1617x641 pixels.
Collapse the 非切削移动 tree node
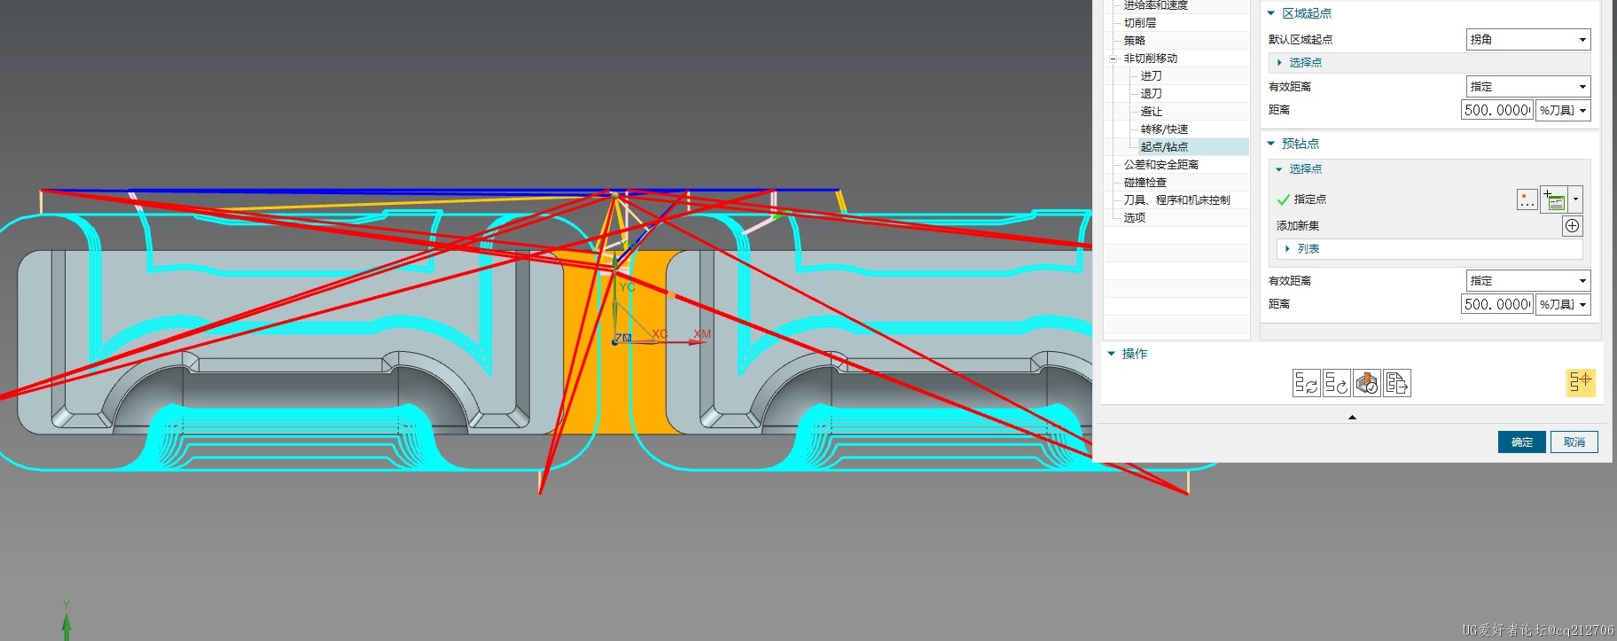click(x=1113, y=59)
